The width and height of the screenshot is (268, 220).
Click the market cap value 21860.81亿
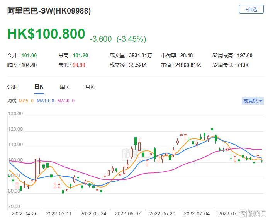[188, 65]
